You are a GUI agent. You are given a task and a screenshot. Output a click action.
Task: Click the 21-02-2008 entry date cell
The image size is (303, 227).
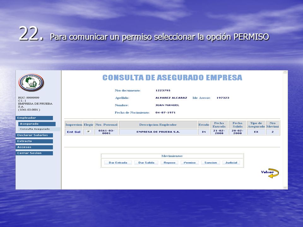click(x=219, y=132)
